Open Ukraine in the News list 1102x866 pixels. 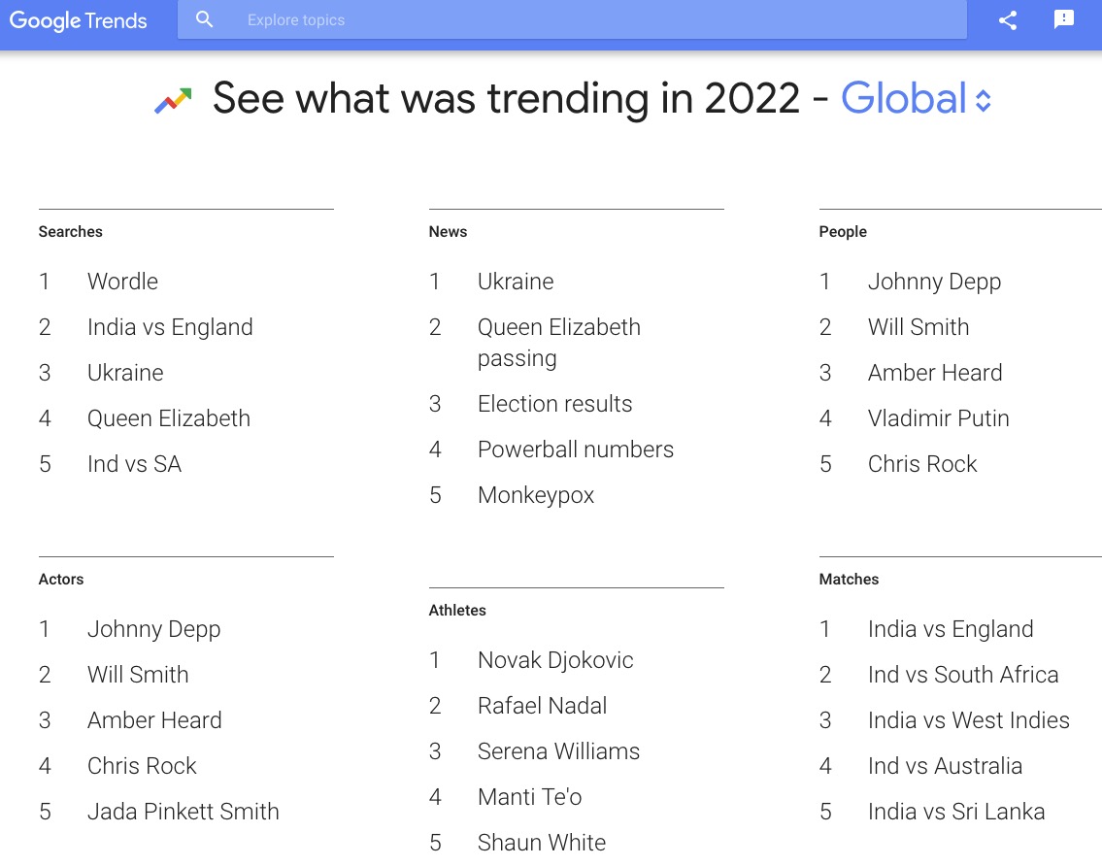pyautogui.click(x=516, y=282)
